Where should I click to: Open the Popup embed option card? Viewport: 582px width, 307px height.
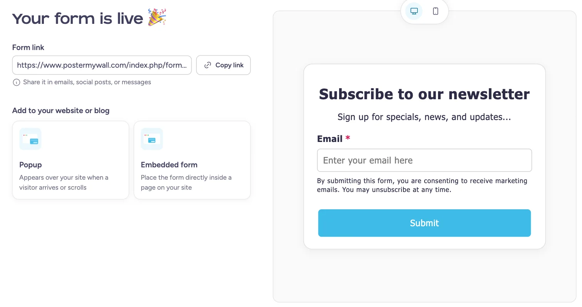point(70,160)
